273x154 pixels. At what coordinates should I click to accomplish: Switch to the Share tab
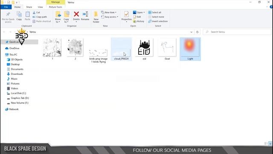29,7
